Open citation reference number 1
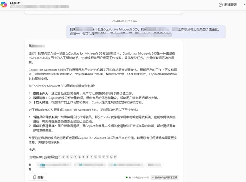 (60, 157)
